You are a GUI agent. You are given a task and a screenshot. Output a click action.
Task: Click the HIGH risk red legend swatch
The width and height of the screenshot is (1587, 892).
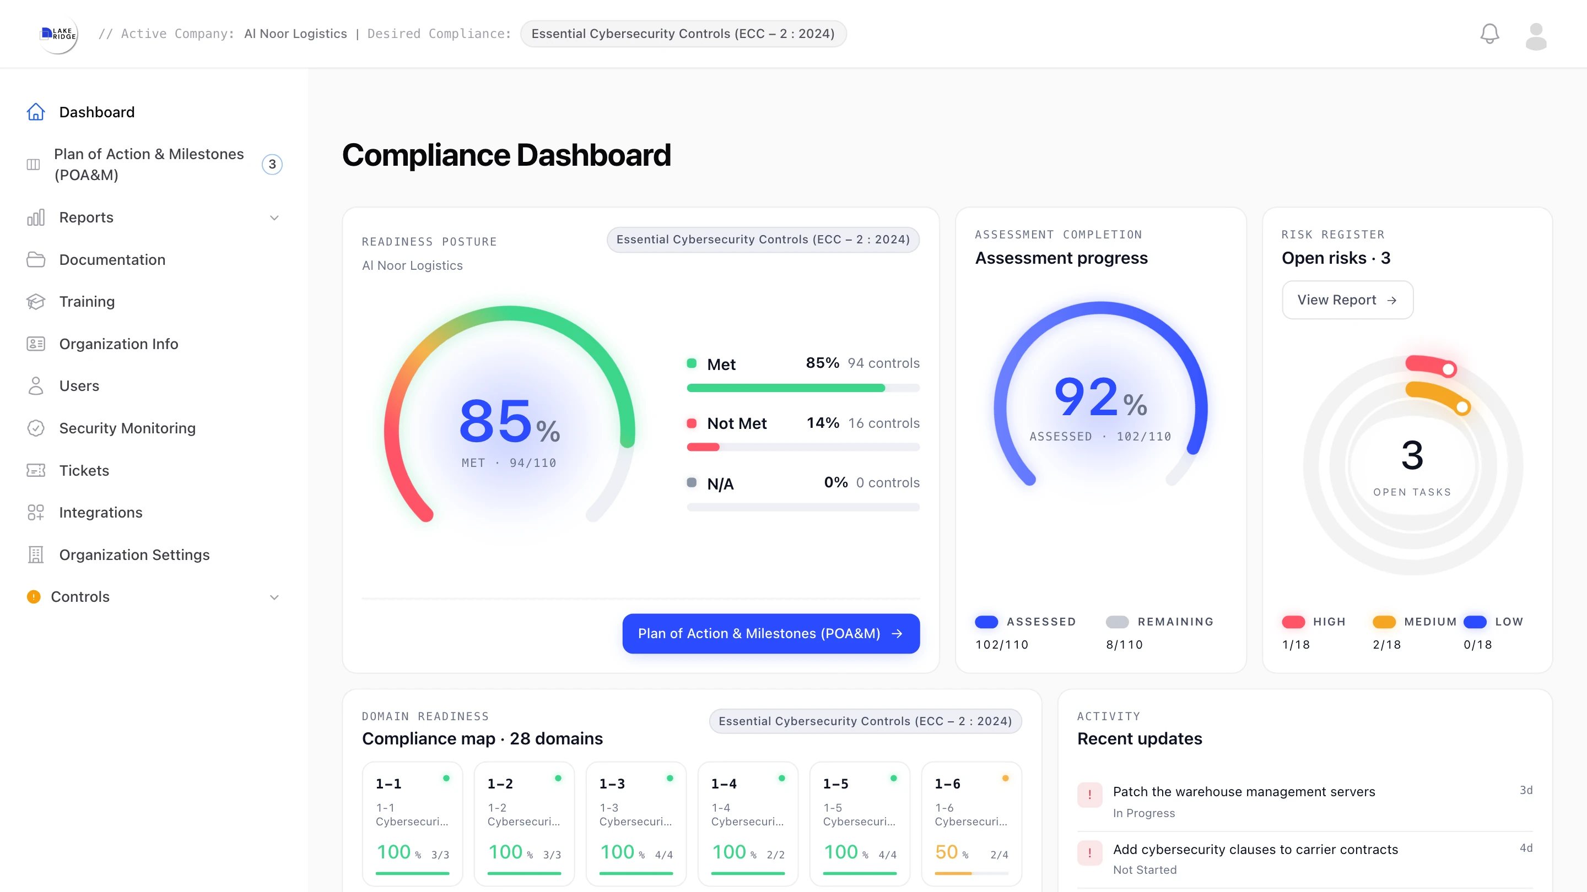1293,622
